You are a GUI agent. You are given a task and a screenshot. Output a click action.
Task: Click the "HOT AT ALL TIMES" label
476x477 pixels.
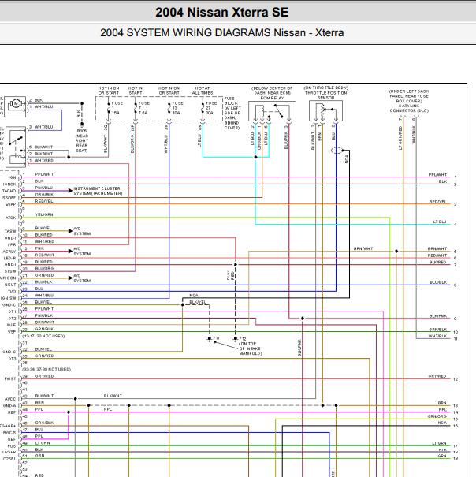tap(203, 91)
